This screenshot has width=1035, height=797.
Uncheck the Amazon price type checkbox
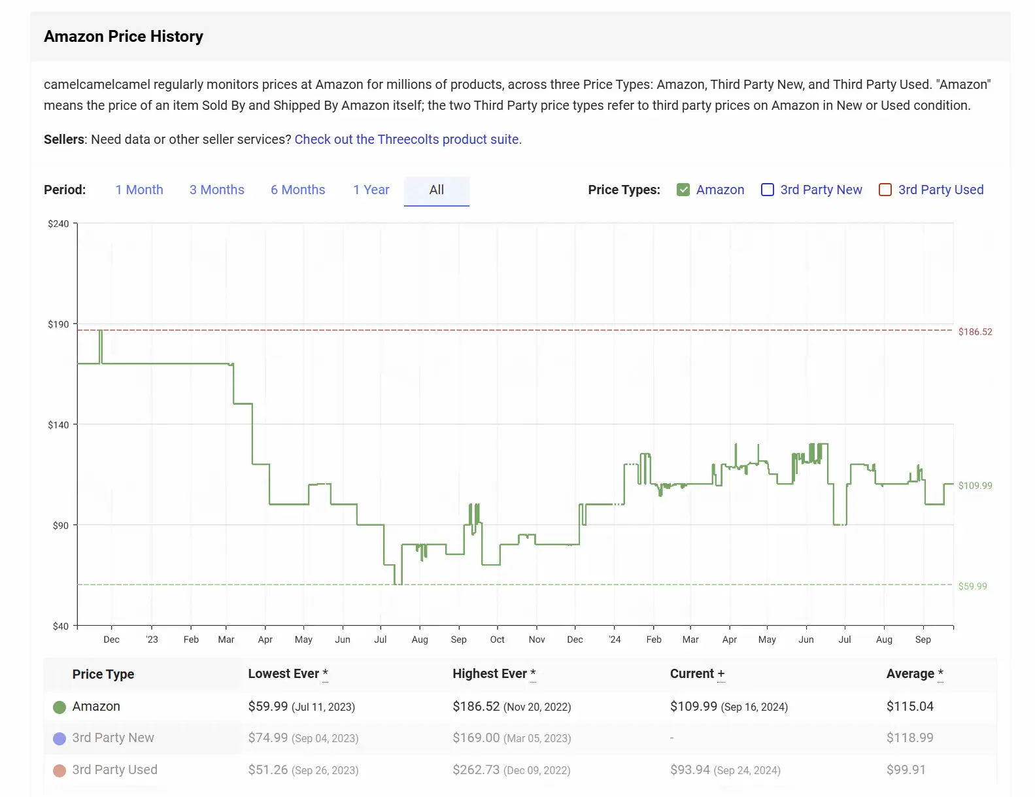coord(683,190)
